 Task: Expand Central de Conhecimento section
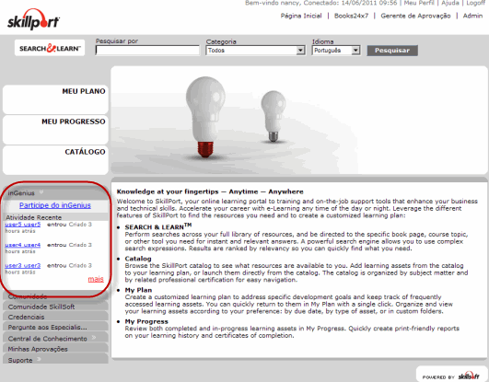[55, 339]
